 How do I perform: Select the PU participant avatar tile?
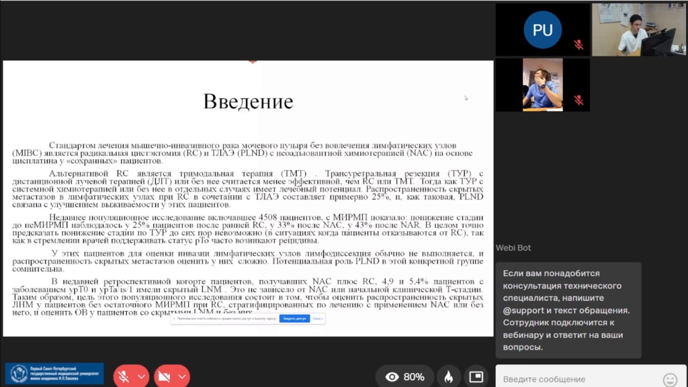[x=542, y=30]
